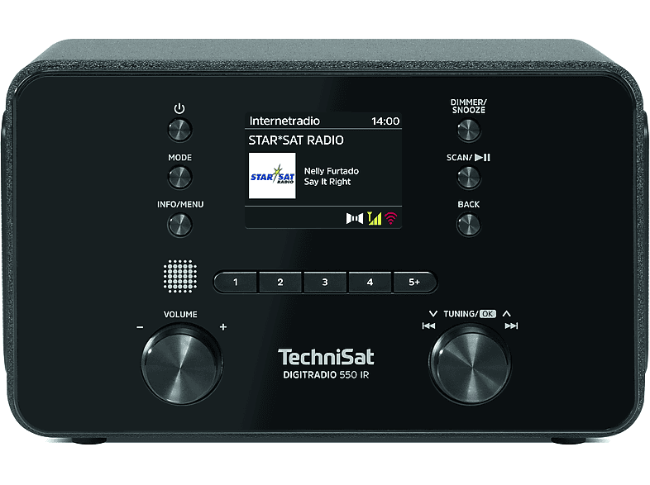Click the VOLUME rotary knob

click(181, 364)
